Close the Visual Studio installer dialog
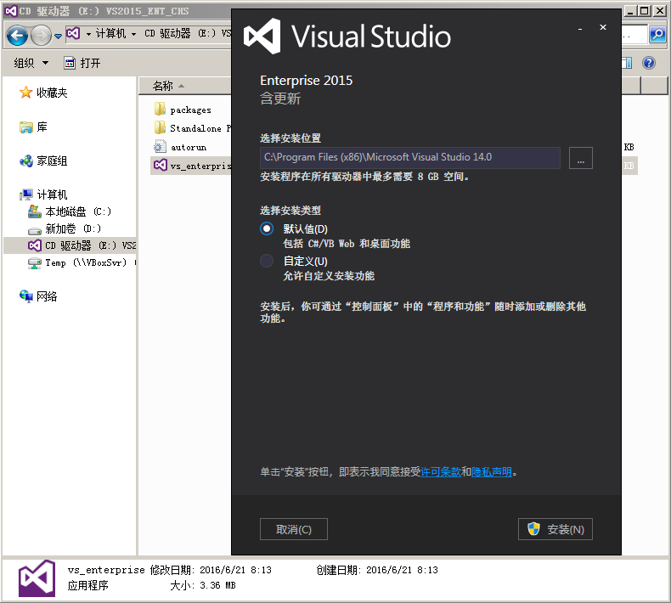Viewport: 671px width, 603px height. 603,27
